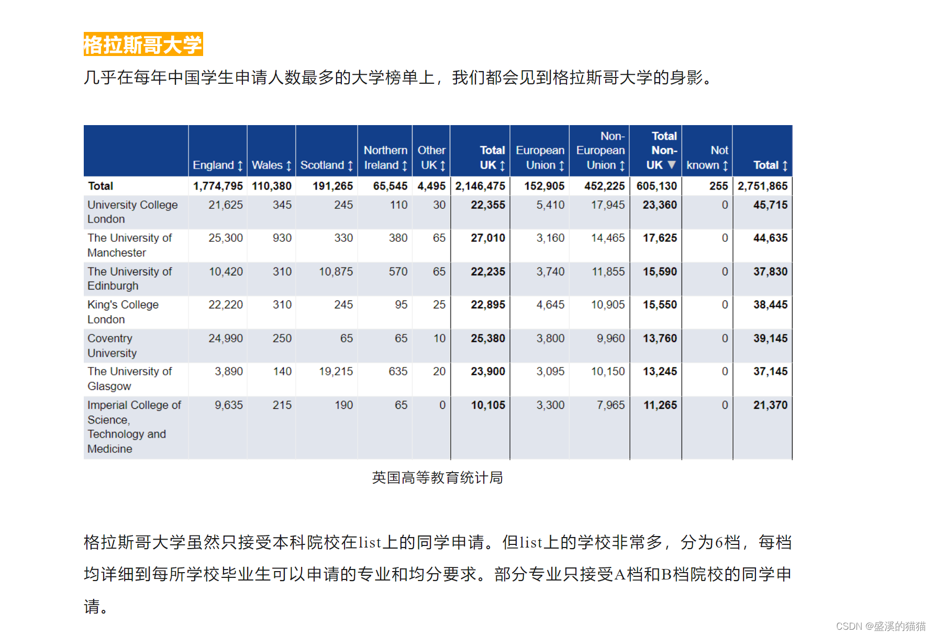Select the highlighted heading 格拉斯哥大学
Image resolution: width=934 pixels, height=636 pixels.
[143, 44]
